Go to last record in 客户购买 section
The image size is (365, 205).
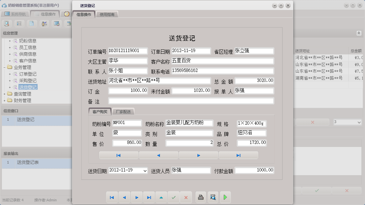tap(238, 155)
